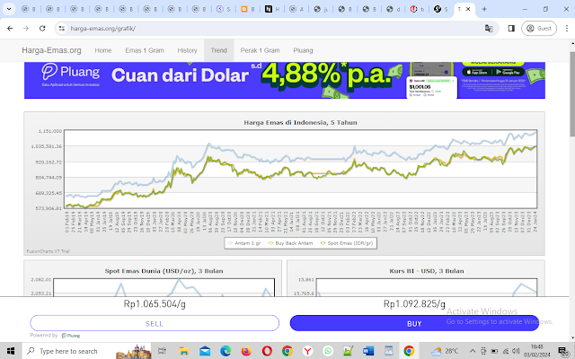Open the Guest profile menu
This screenshot has height=359, width=575.
click(x=539, y=28)
